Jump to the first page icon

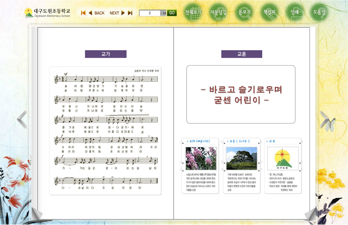pyautogui.click(x=83, y=13)
